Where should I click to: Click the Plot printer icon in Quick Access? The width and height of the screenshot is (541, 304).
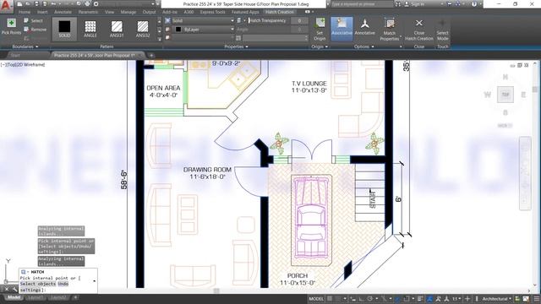pyautogui.click(x=87, y=3)
